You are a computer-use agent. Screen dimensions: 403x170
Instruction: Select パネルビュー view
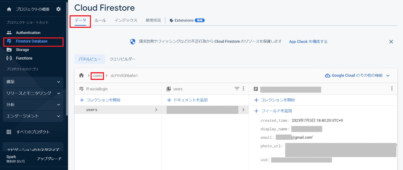pyautogui.click(x=90, y=59)
